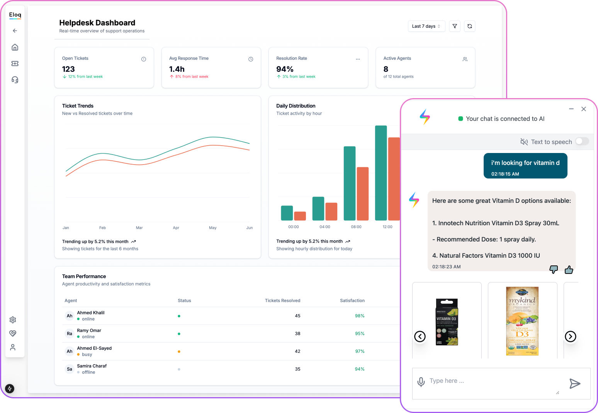Click the heart handshake icon in sidebar

pos(13,333)
